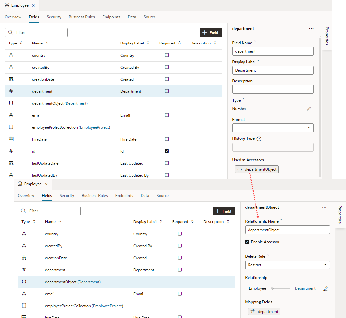Image resolution: width=346 pixels, height=318 pixels.
Task: Click the search icon in the upper Filter box
Action: (10, 32)
